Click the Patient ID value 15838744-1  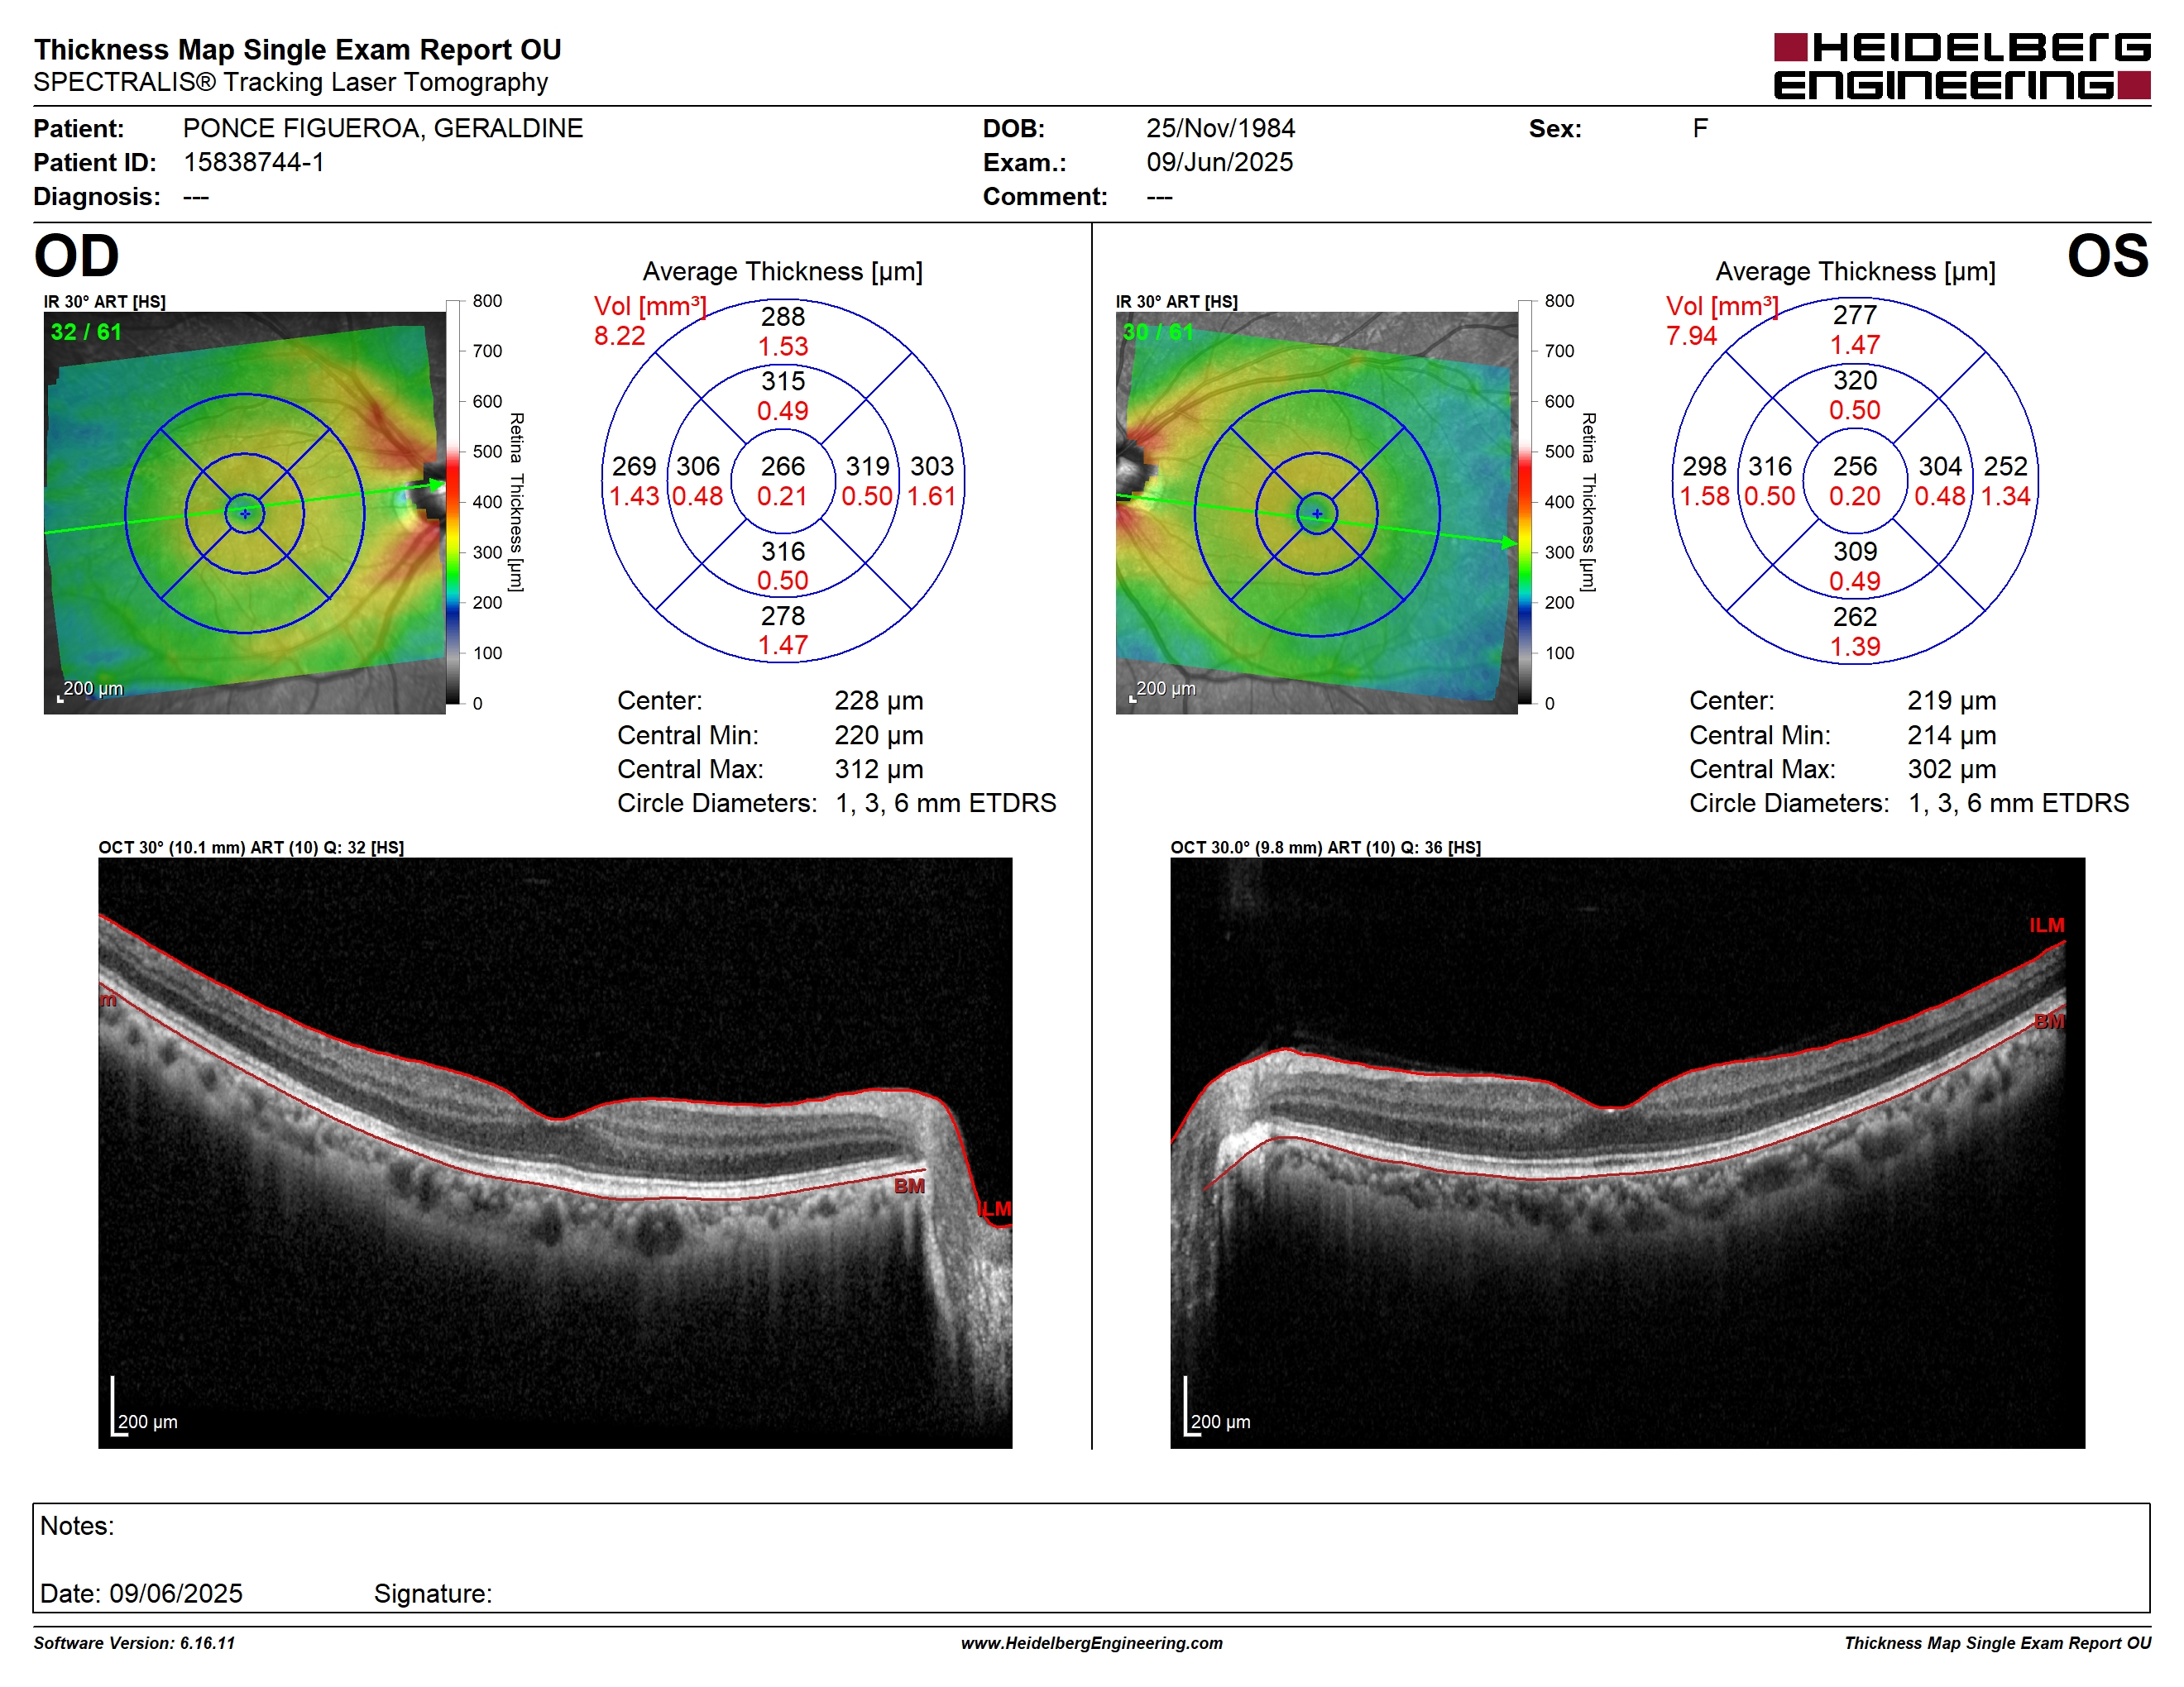coord(254,162)
